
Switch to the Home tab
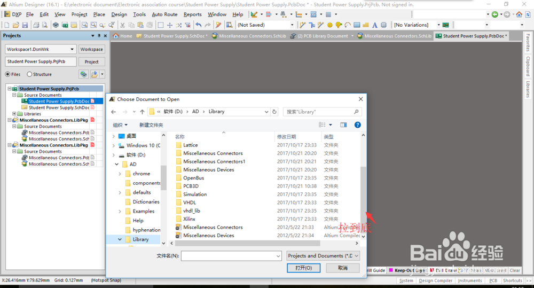(x=123, y=36)
